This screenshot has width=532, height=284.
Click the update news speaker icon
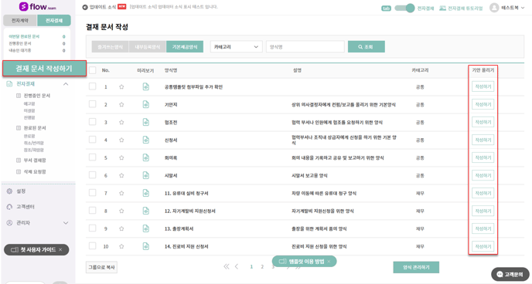85,7
